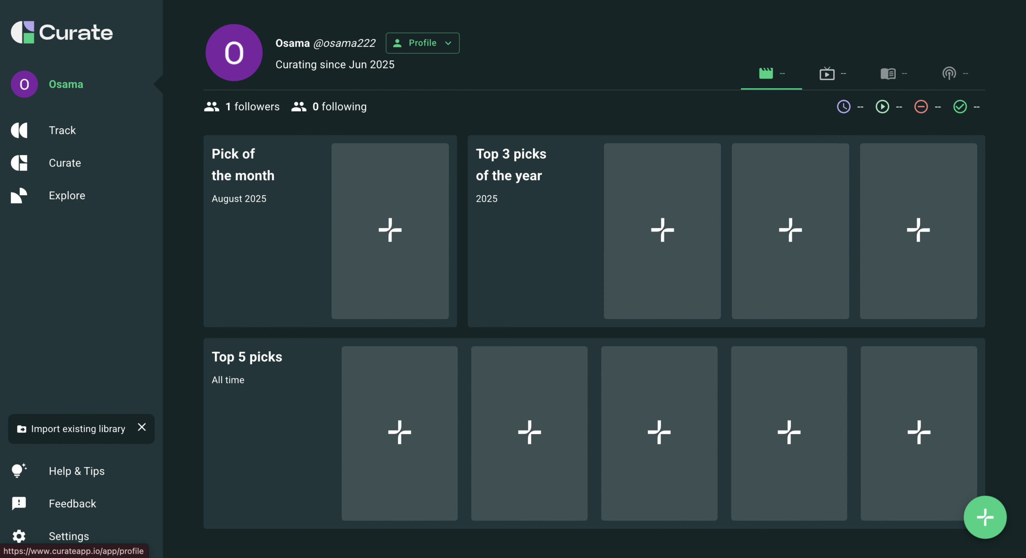Dismiss the Import existing library banner
The height and width of the screenshot is (558, 1026).
pyautogui.click(x=141, y=427)
